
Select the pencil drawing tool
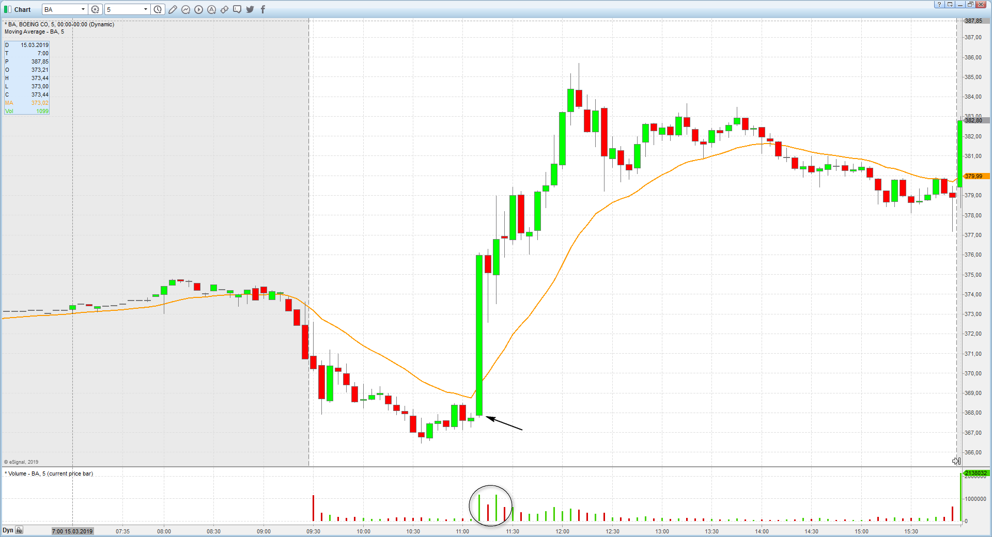click(173, 9)
